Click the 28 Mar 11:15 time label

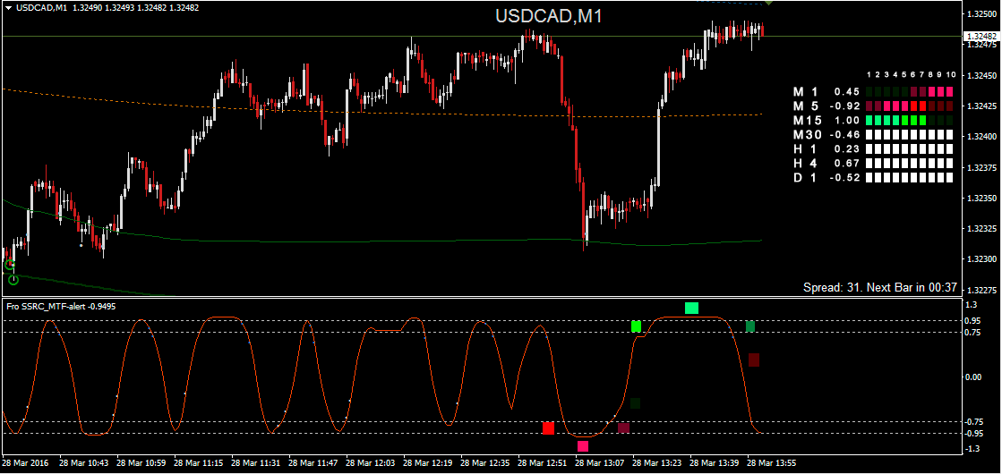tap(198, 461)
